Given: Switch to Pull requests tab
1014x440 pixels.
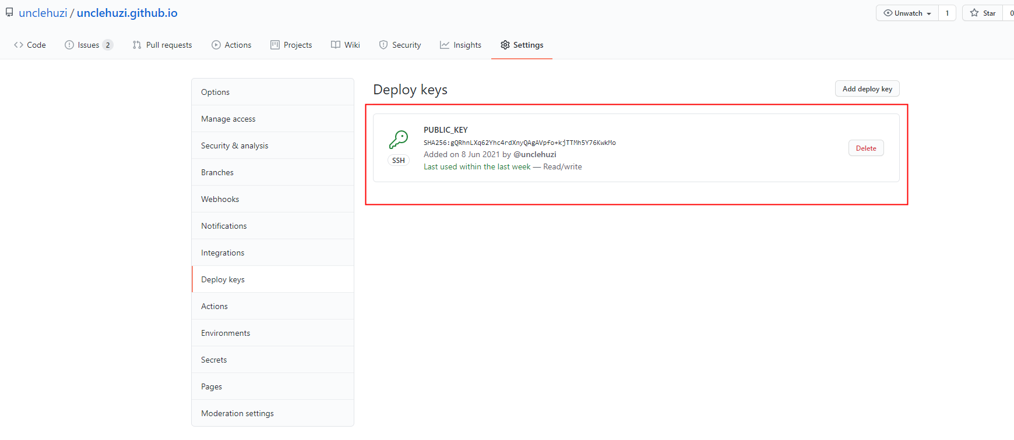Looking at the screenshot, I should [x=162, y=45].
